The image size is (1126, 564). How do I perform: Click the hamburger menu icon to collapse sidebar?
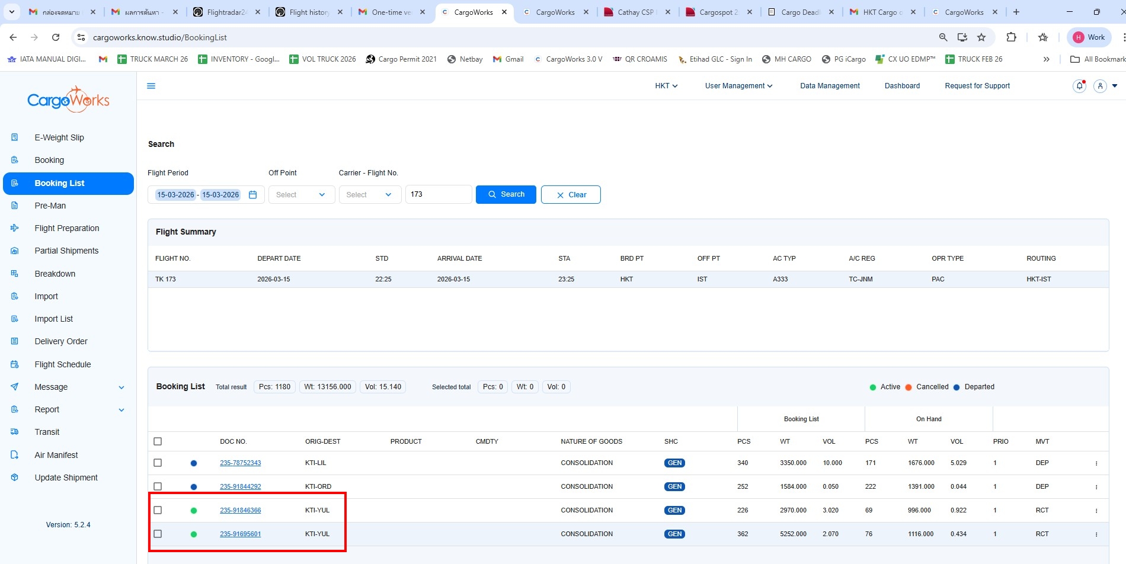151,86
